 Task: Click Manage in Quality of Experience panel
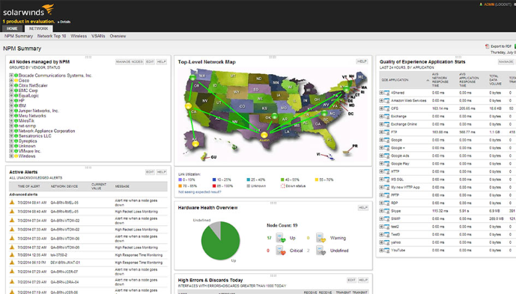(x=506, y=62)
